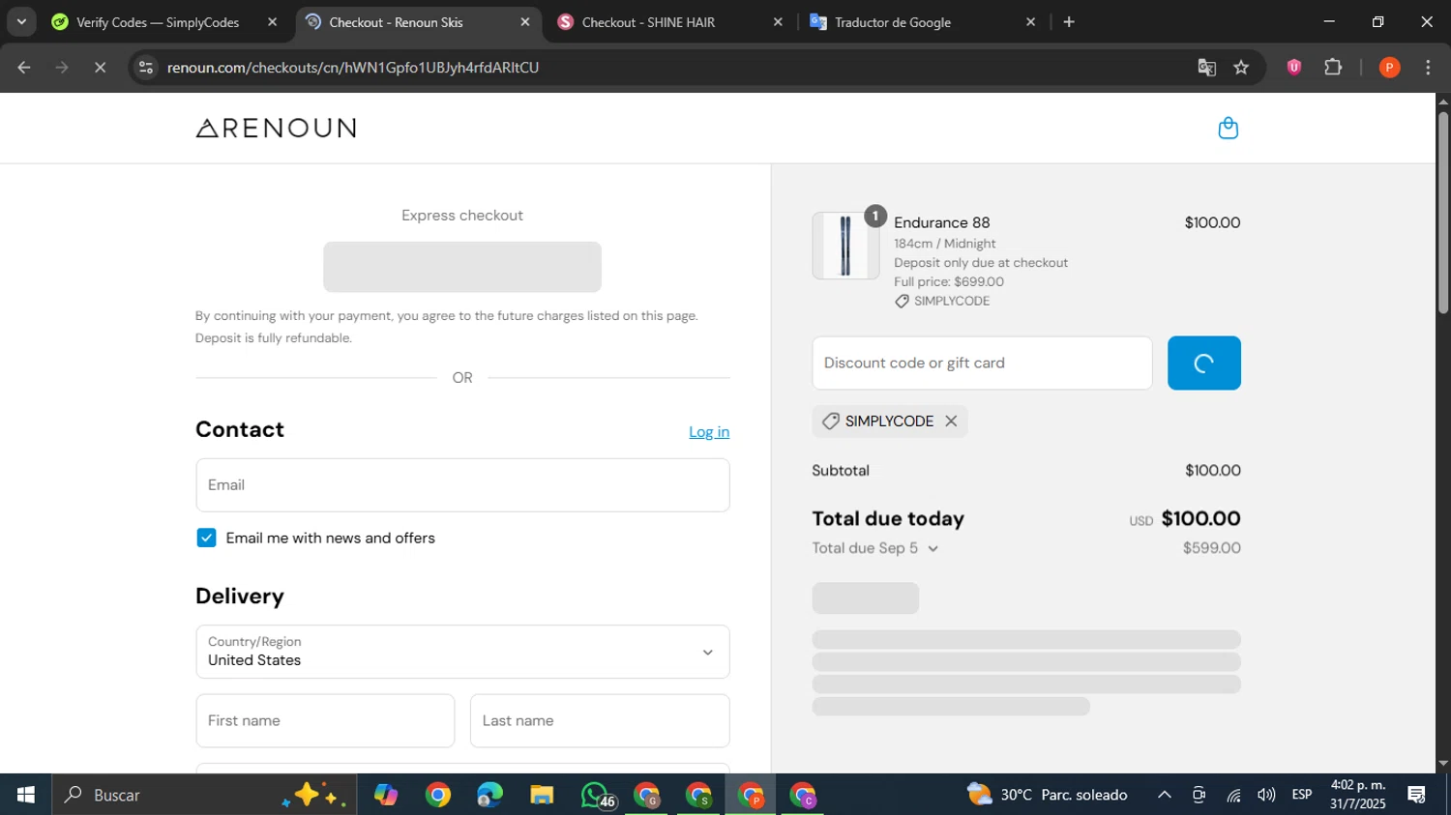Go back to previous page
Viewport: 1451px width, 815px height.
click(24, 67)
